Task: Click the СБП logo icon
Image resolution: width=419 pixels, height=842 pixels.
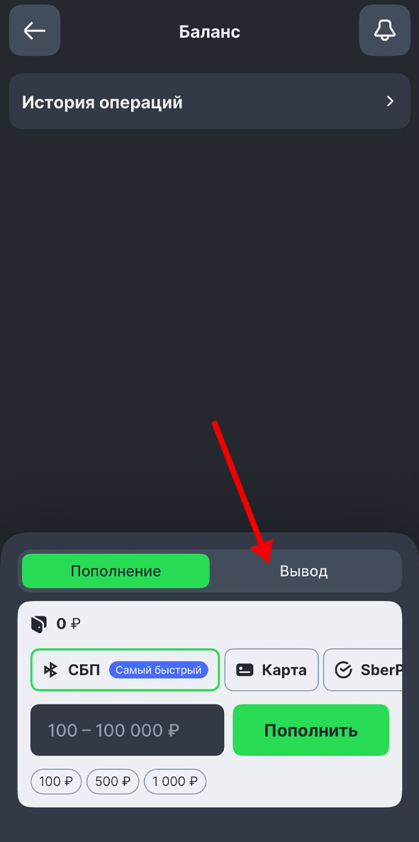Action: (51, 670)
